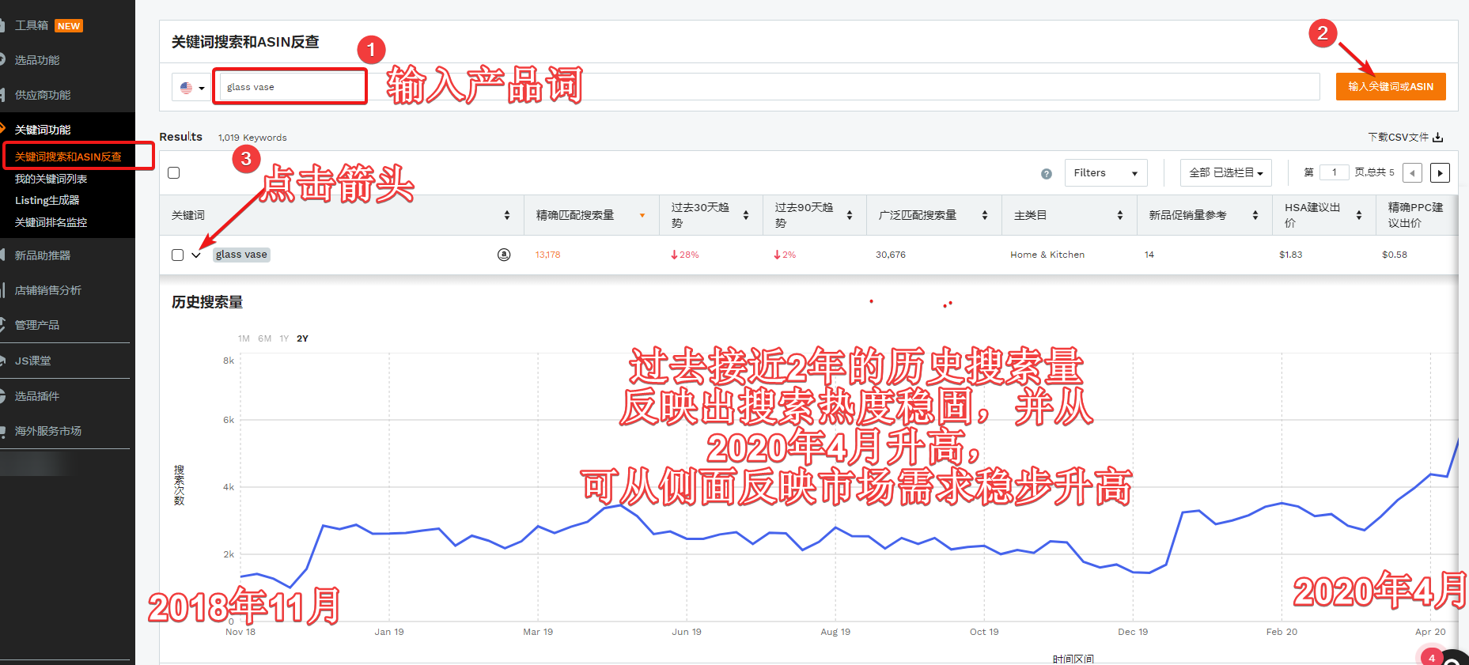Open Listing generator menu item
This screenshot has width=1469, height=665.
click(47, 201)
